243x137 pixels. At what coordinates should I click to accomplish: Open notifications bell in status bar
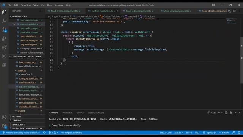coord(239,132)
